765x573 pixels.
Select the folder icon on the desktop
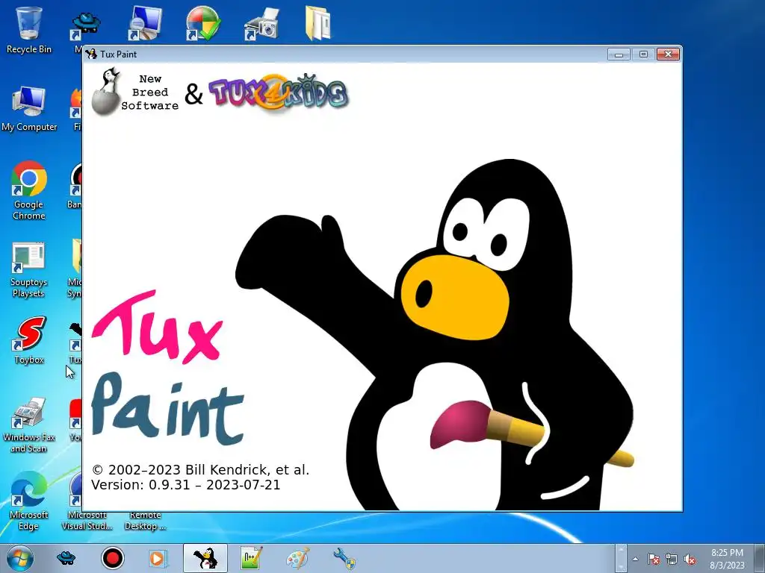point(318,22)
